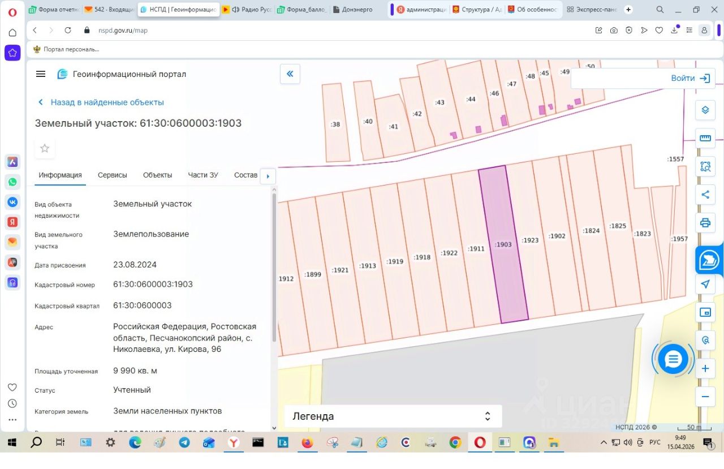
Task: Open the Opera sidebar history clock icon
Action: pyautogui.click(x=12, y=404)
